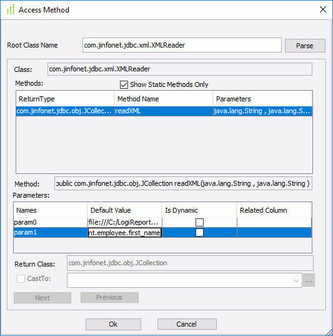Click the ReturnType column header
This screenshot has width=333, height=336.
click(65, 99)
